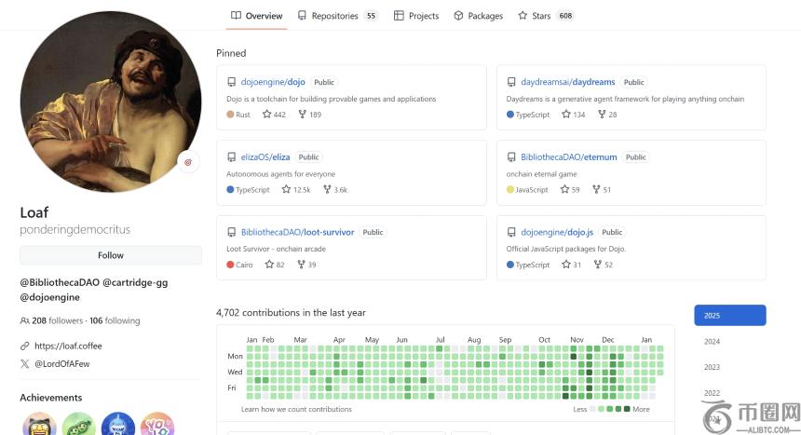
Task: Click the Public badge on dojoengine/dojo
Action: (x=324, y=82)
